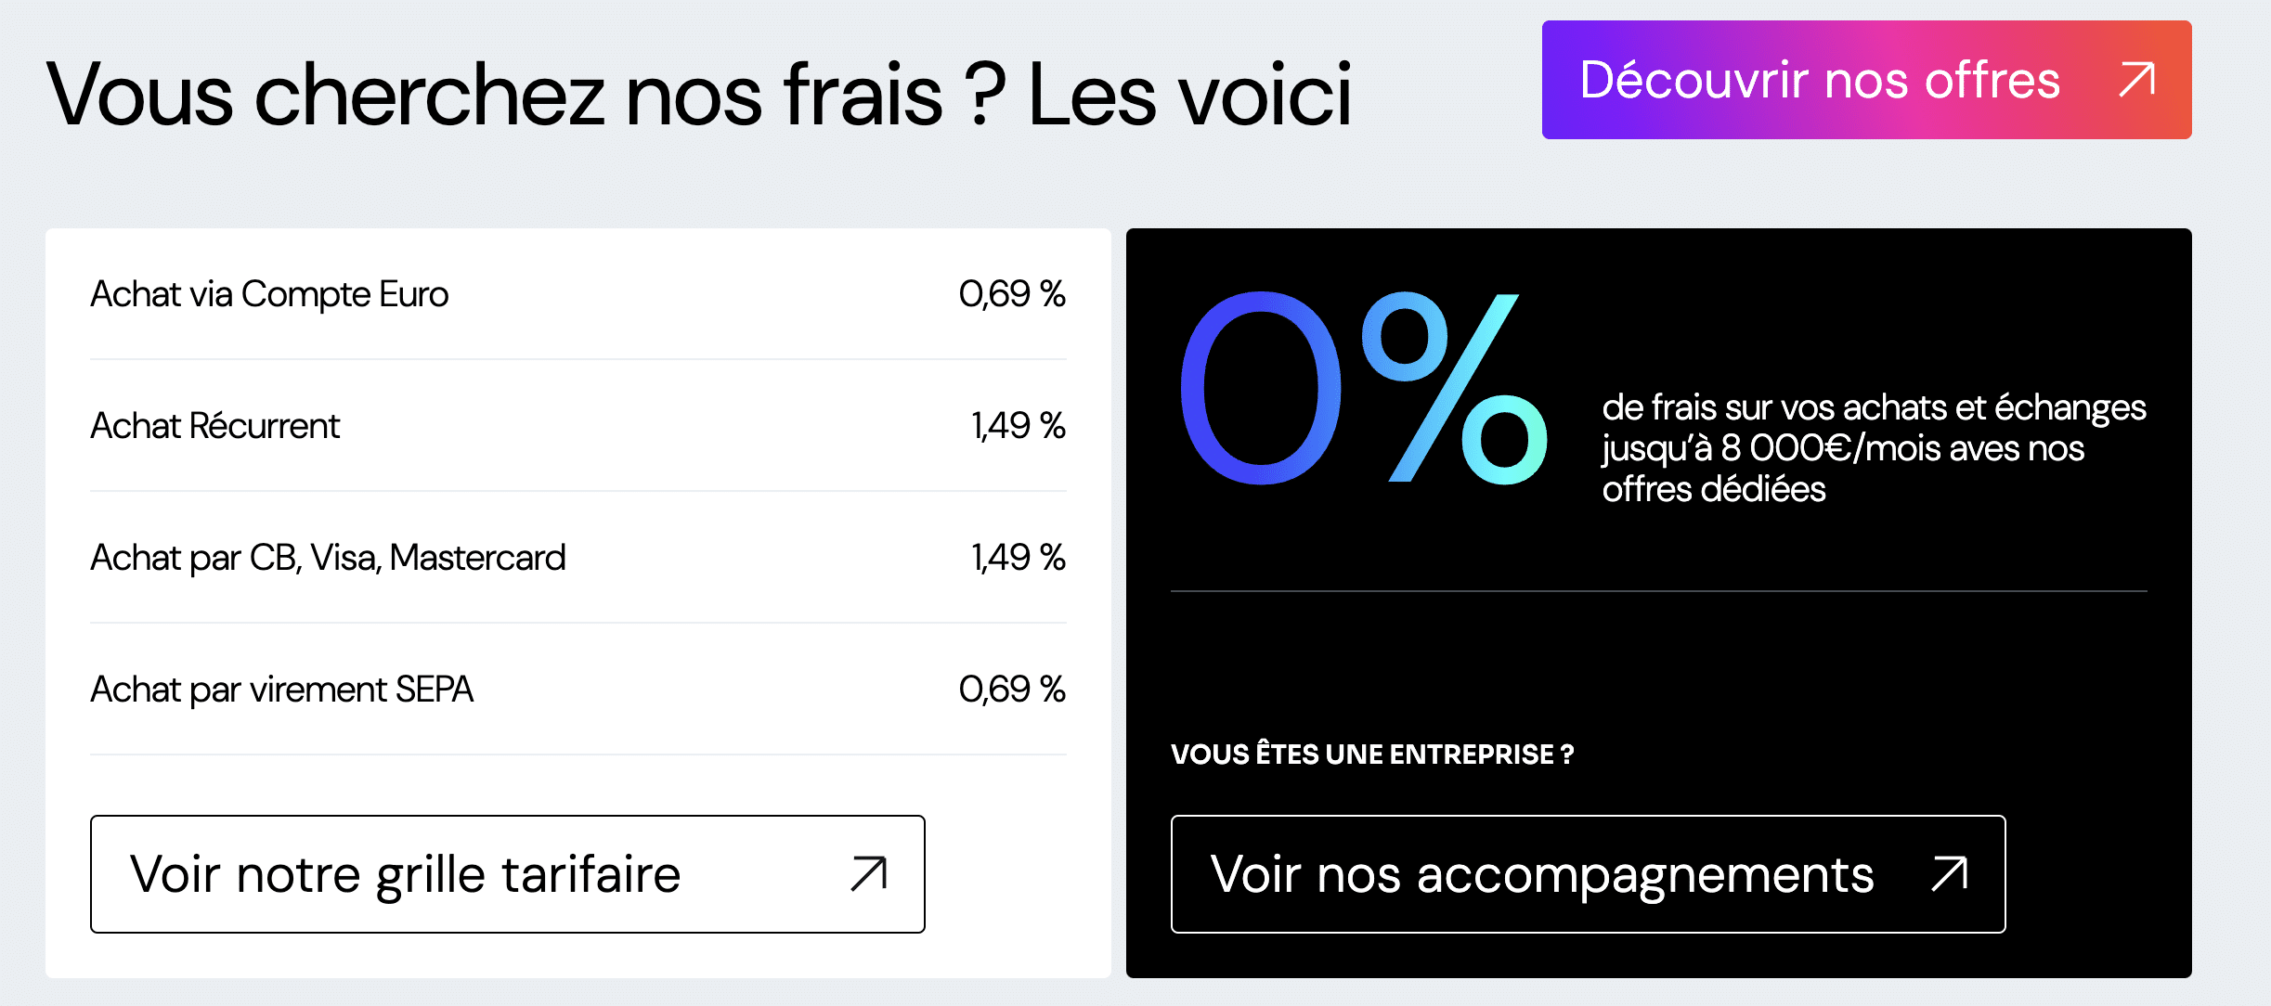Click the large gradient 0% graphic
Image resolution: width=2271 pixels, height=1006 pixels.
tap(1363, 388)
